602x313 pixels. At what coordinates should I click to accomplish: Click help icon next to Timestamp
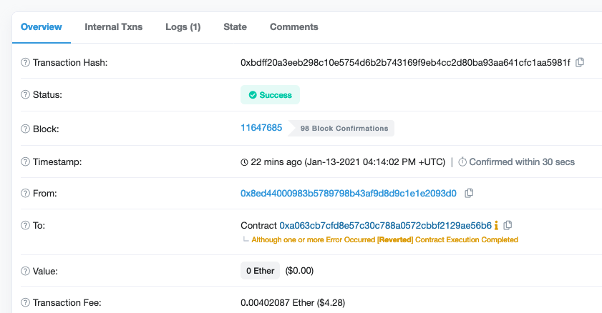[x=25, y=162]
